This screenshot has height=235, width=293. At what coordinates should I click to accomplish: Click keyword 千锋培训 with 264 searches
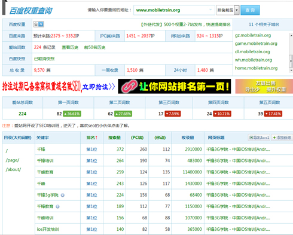(45, 161)
